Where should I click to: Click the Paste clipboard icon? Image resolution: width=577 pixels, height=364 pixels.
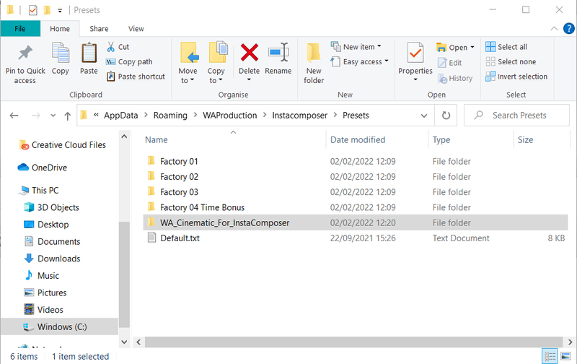[x=89, y=59]
